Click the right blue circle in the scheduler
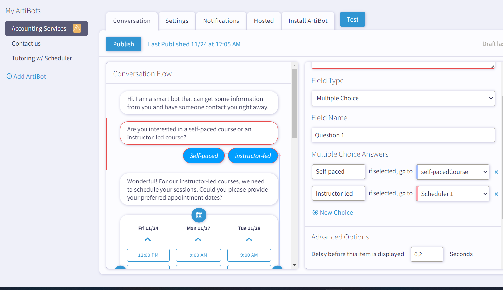The width and height of the screenshot is (503, 290). (x=277, y=269)
